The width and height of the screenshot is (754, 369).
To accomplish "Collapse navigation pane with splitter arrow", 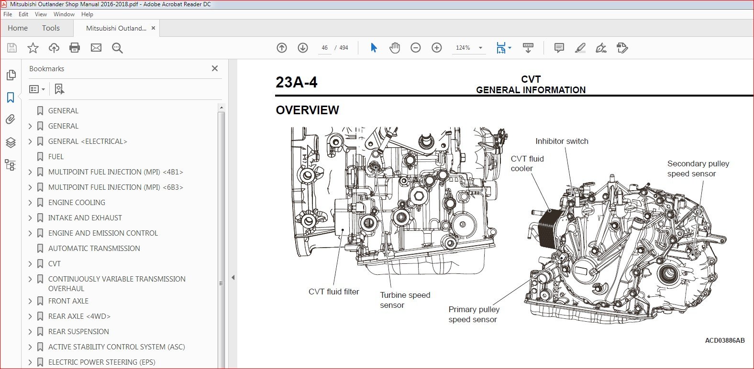I will point(233,277).
